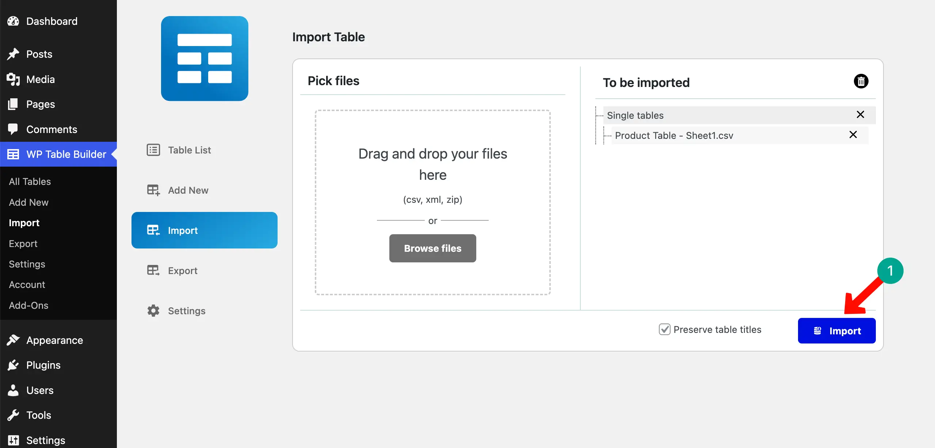Click the Export panel icon
The height and width of the screenshot is (448, 935).
point(153,270)
